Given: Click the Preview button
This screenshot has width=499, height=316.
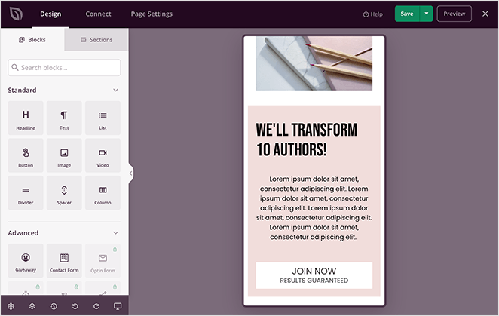Looking at the screenshot, I should pos(454,14).
